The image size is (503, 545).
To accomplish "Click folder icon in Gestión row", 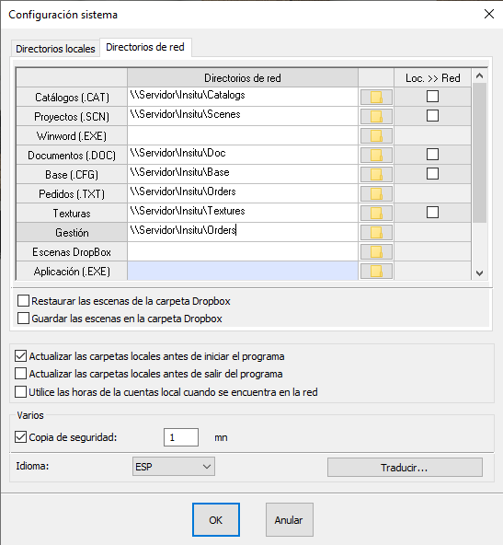I will coord(376,232).
